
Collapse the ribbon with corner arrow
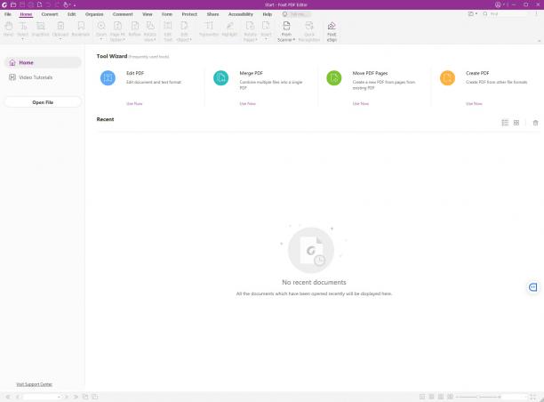(x=540, y=41)
